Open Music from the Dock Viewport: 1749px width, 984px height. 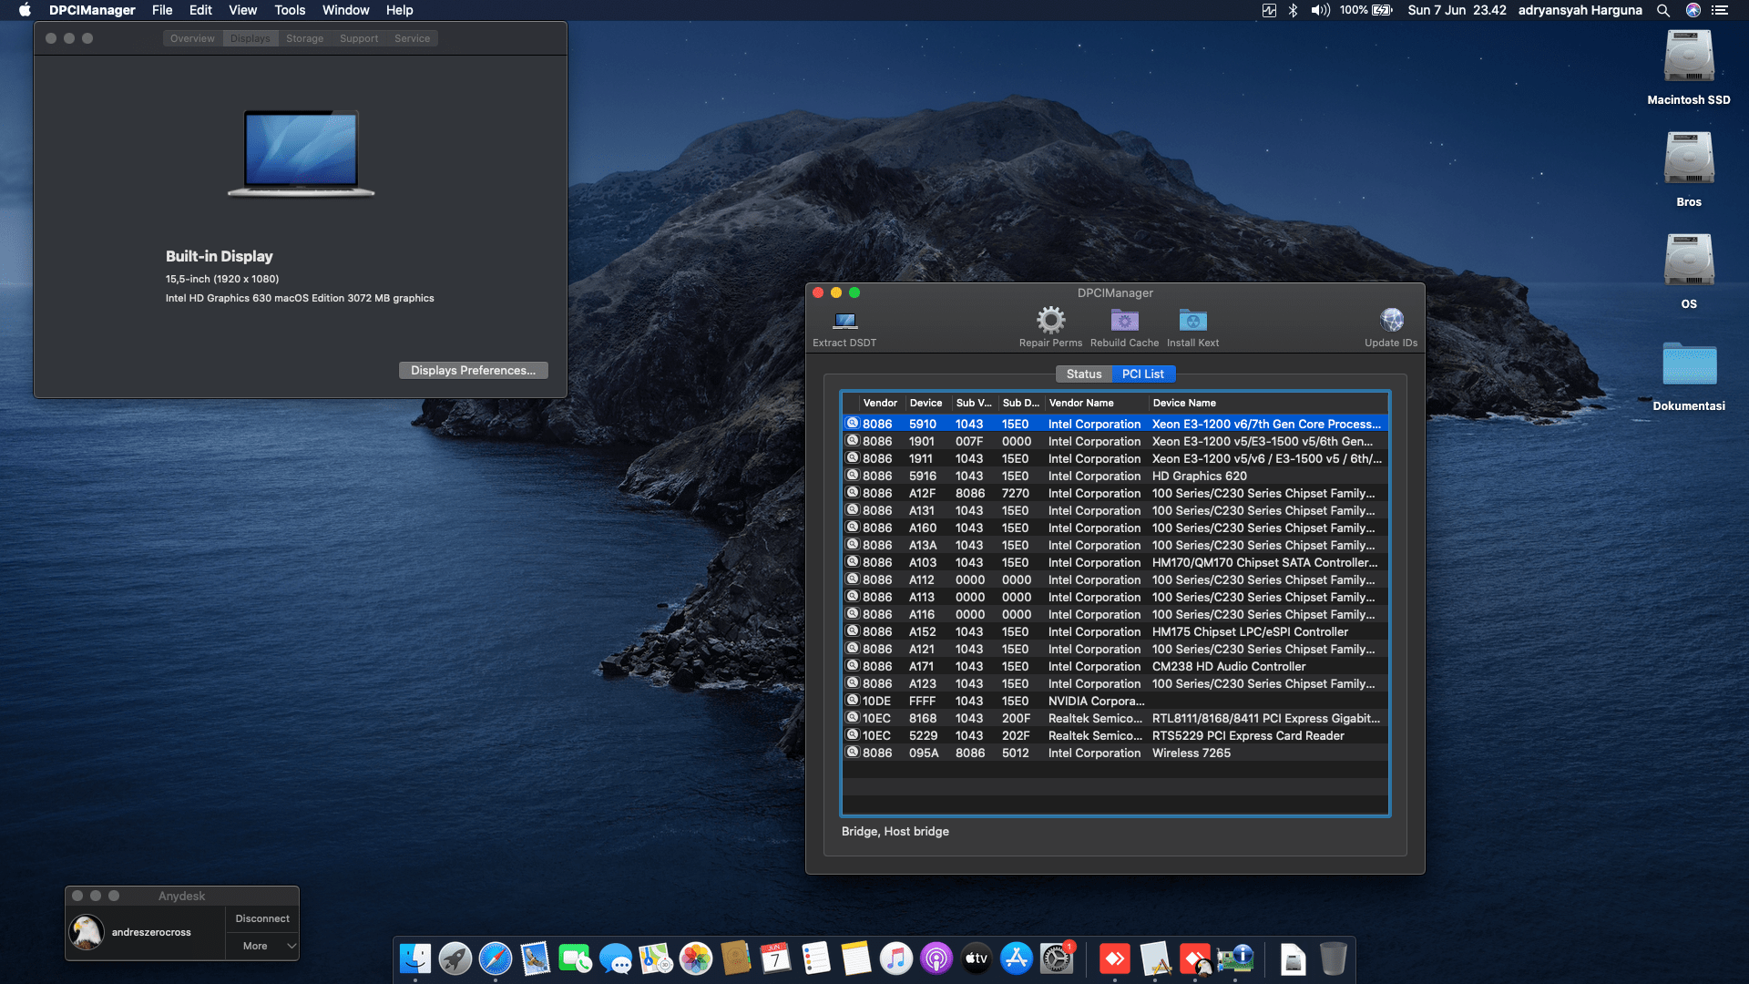point(896,958)
